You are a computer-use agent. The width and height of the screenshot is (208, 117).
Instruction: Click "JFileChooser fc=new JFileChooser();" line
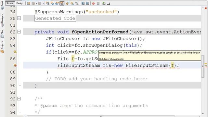click(x=96, y=39)
